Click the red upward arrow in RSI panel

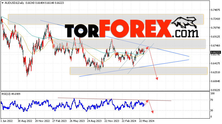point(147,102)
